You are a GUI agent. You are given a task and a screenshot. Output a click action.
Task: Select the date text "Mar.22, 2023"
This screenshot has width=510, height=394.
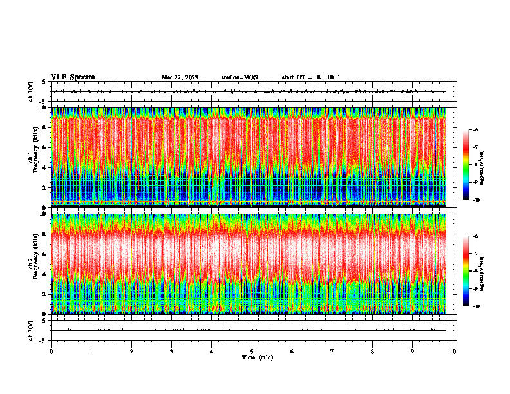[180, 77]
